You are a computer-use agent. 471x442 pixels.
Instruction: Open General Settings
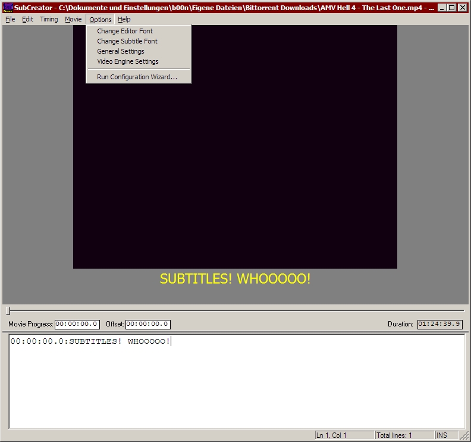pos(139,51)
